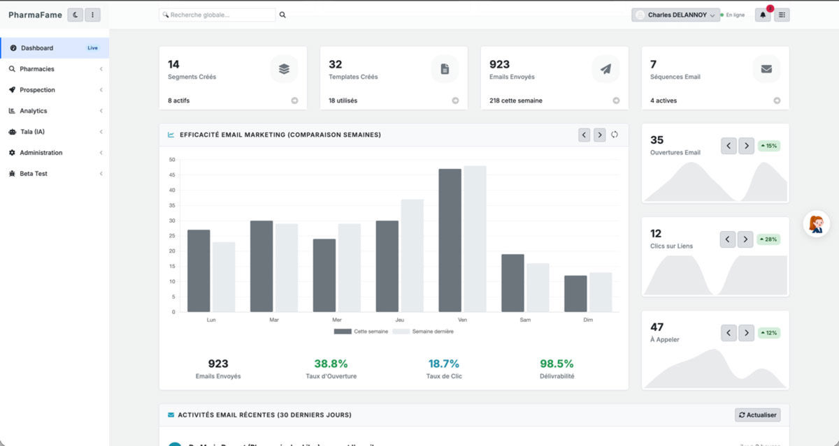Viewport: 839px width, 446px height.
Task: Open Administration via the gear icon
Action: coord(12,152)
